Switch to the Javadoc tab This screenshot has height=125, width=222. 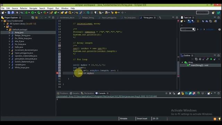pos(75,93)
